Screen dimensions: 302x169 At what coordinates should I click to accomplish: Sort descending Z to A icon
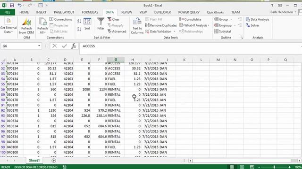(79, 29)
